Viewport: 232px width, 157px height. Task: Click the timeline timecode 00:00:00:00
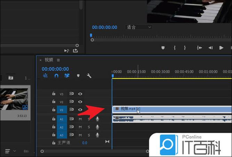(55, 69)
